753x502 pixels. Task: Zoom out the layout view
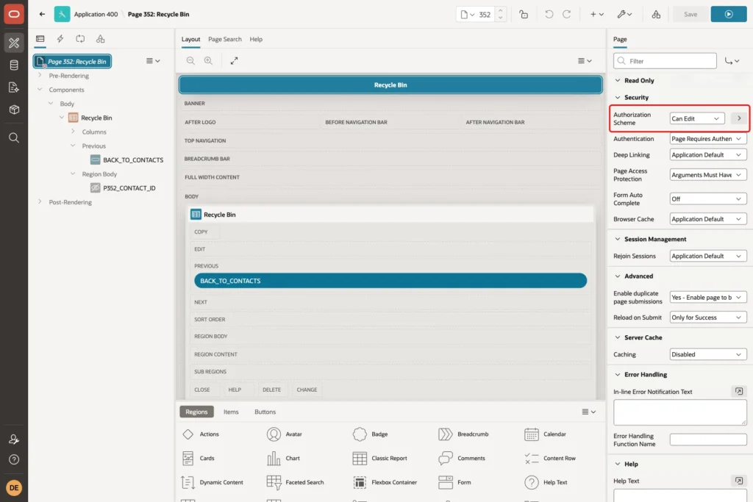(190, 60)
